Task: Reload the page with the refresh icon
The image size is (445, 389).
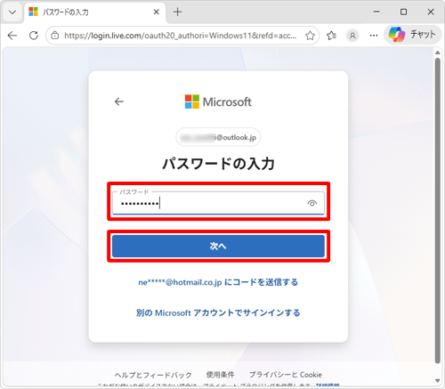Action: click(x=34, y=36)
